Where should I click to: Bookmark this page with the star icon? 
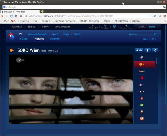(149, 16)
